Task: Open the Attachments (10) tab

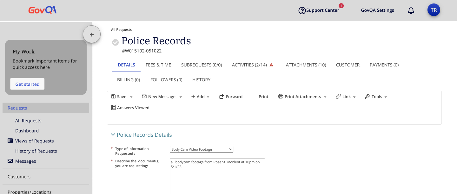Action: click(x=306, y=65)
